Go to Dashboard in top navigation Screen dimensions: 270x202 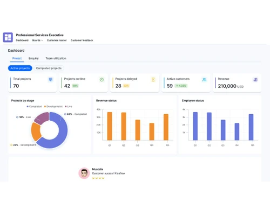tap(22, 40)
